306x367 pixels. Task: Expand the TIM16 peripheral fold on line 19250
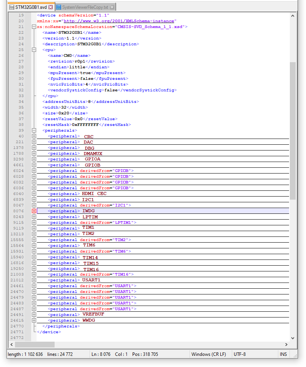tap(34, 269)
